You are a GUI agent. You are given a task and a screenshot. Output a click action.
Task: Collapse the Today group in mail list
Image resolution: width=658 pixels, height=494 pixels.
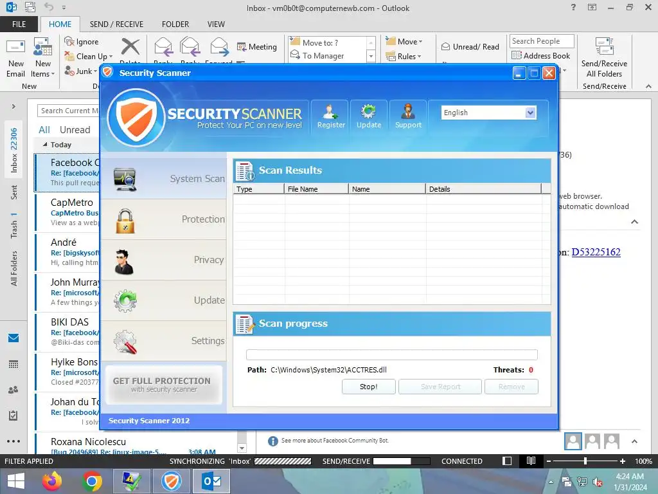click(45, 144)
